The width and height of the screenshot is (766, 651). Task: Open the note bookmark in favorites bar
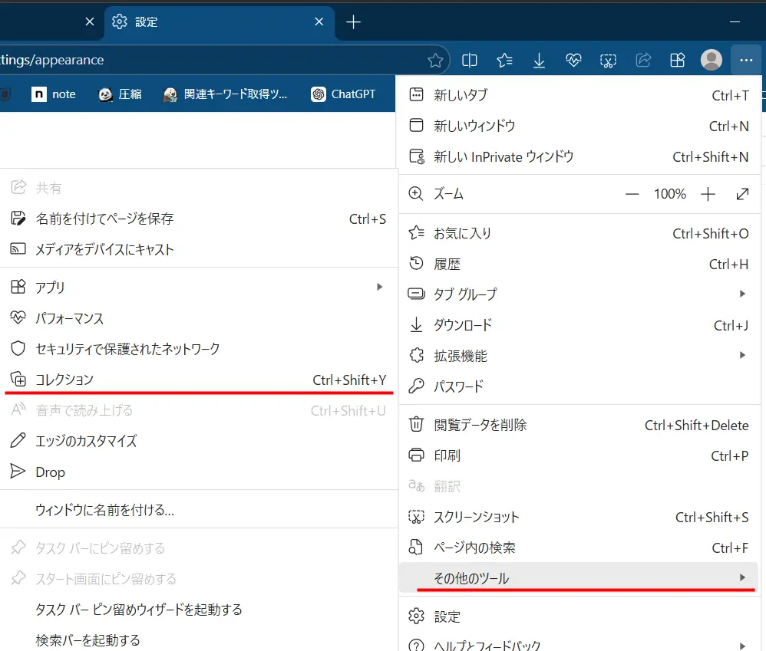click(54, 94)
